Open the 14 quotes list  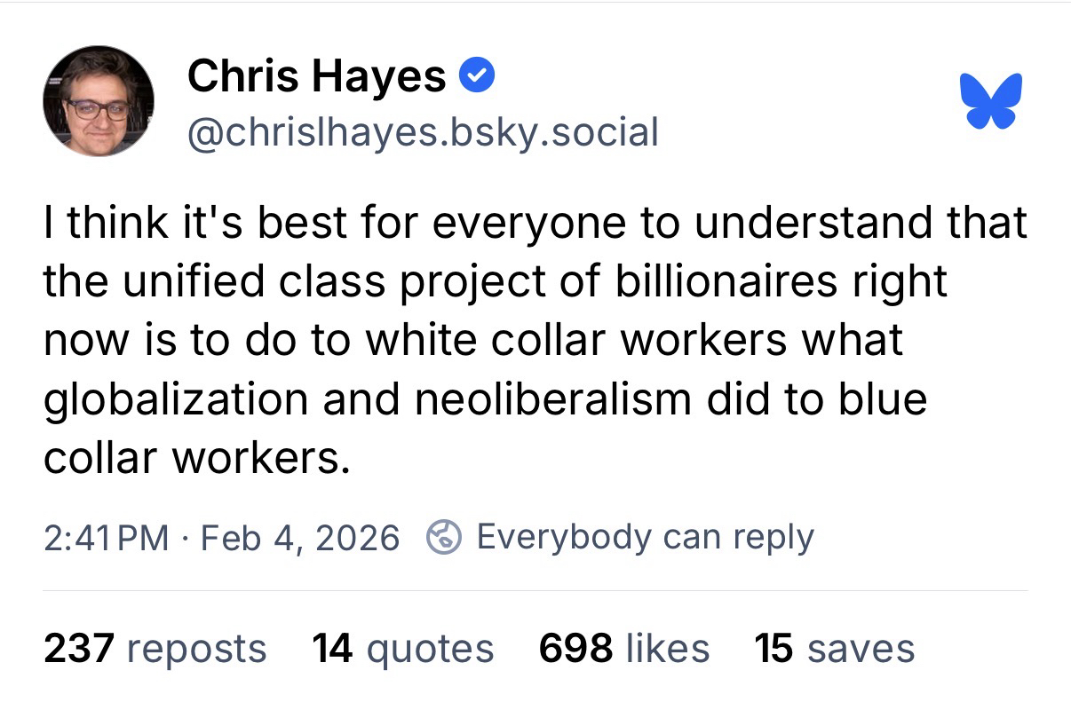403,649
